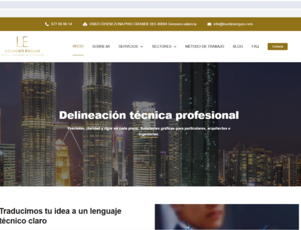Viewport: 301px width, 230px height.
Task: Open the Genoves-valencia address link
Action: pos(143,24)
